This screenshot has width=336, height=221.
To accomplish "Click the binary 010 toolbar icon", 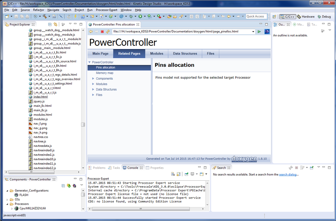I will [54, 16].
